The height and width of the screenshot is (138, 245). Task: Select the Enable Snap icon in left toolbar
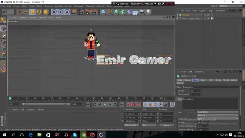[3, 70]
